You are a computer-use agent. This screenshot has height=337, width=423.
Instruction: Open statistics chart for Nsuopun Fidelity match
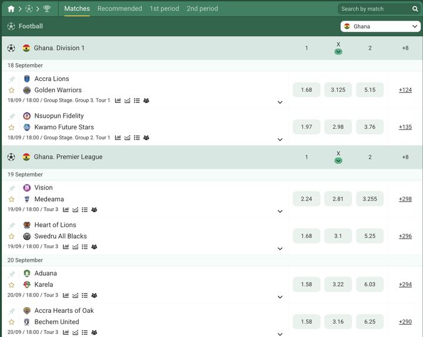[118, 138]
